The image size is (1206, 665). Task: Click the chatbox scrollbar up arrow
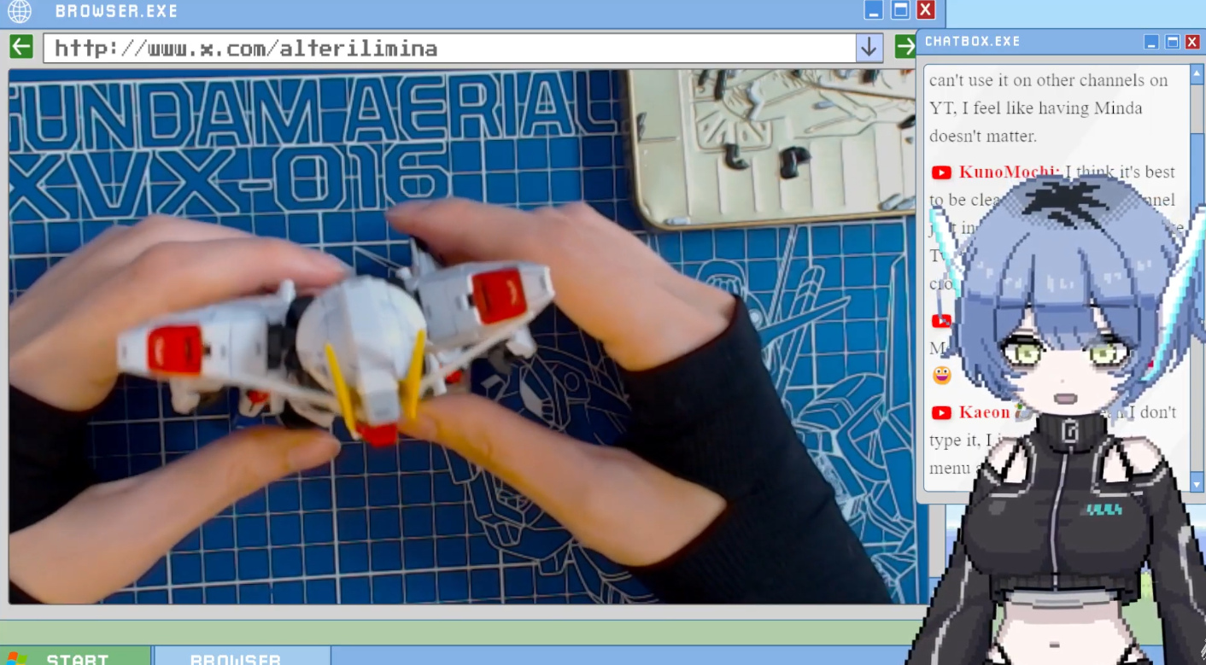[x=1197, y=74]
